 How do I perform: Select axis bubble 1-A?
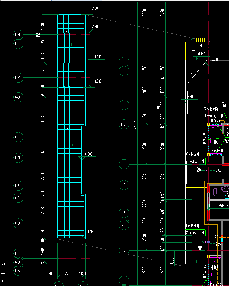[18, 271]
